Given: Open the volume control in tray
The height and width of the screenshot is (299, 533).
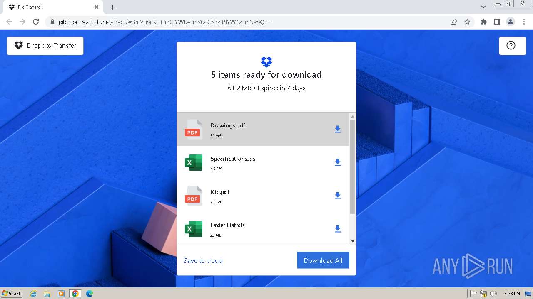Looking at the screenshot, I should (493, 294).
